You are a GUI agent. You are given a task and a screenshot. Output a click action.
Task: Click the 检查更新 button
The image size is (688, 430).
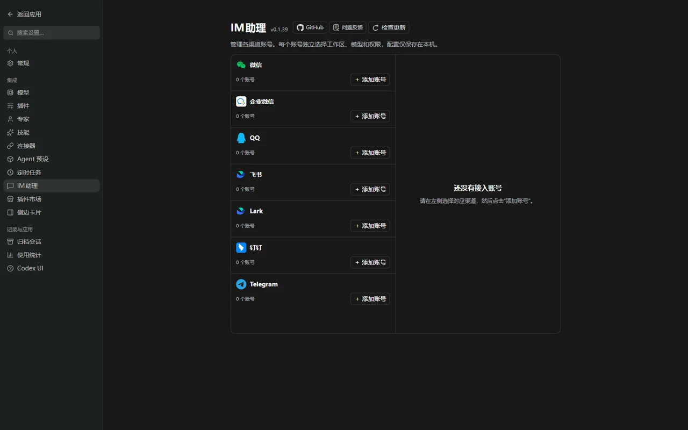(389, 27)
